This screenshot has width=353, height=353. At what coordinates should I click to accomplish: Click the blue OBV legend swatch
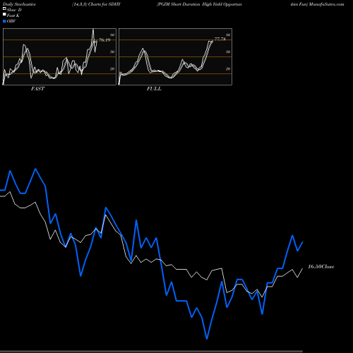tap(4, 21)
